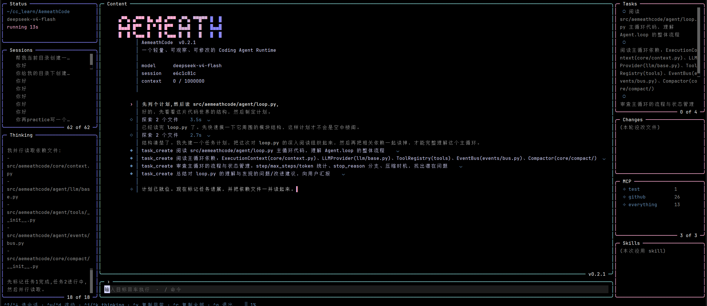Click the 选会话 shortcut hint

pos(21,304)
